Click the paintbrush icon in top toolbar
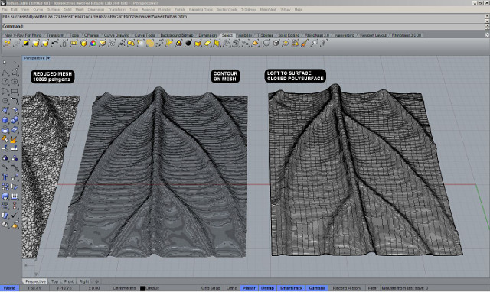 tap(305, 44)
